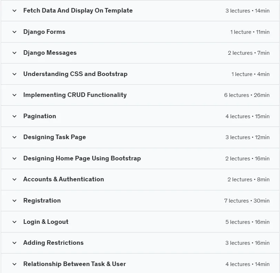
Task: Click the chevron beside Django Forms
Action: click(15, 32)
